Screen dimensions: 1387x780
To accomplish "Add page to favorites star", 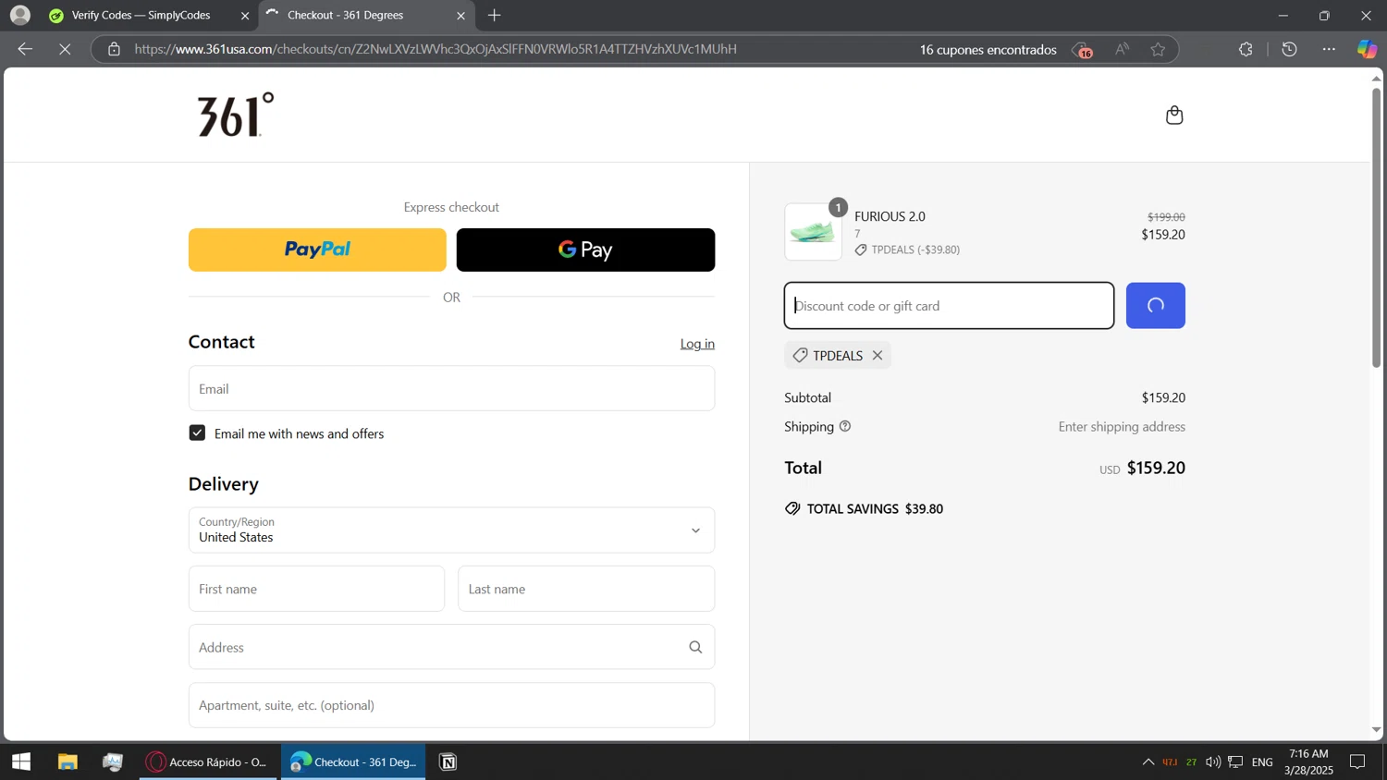I will coord(1158,49).
